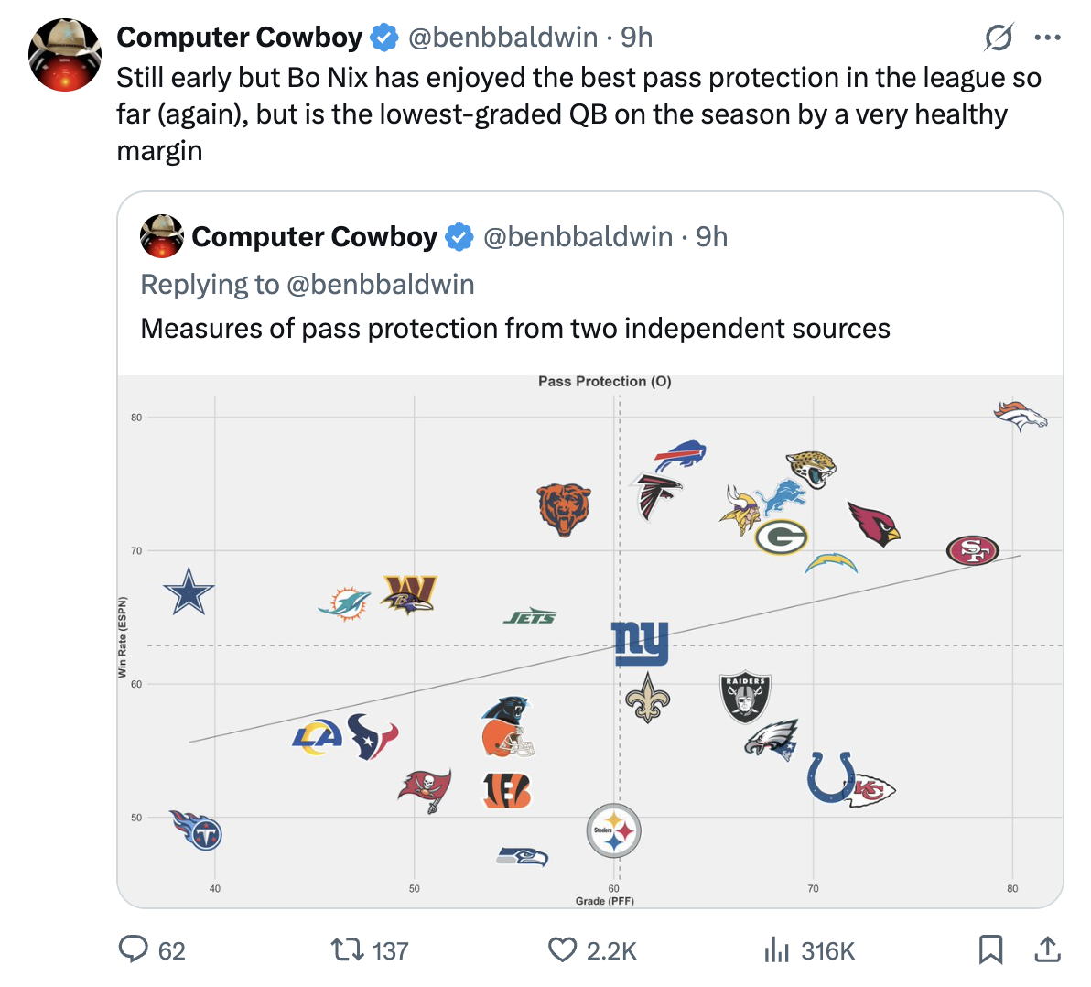This screenshot has height=987, width=1091.
Task: Click the Dallas Cowboys star logo
Action: pos(189,591)
